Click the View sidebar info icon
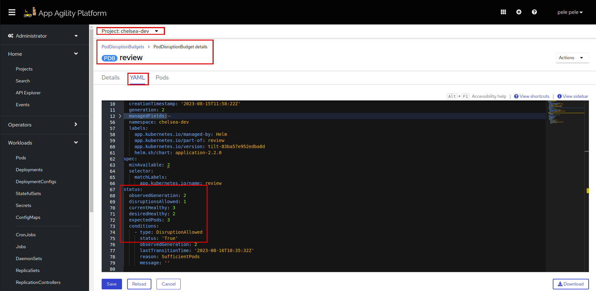The width and height of the screenshot is (596, 291). point(560,96)
